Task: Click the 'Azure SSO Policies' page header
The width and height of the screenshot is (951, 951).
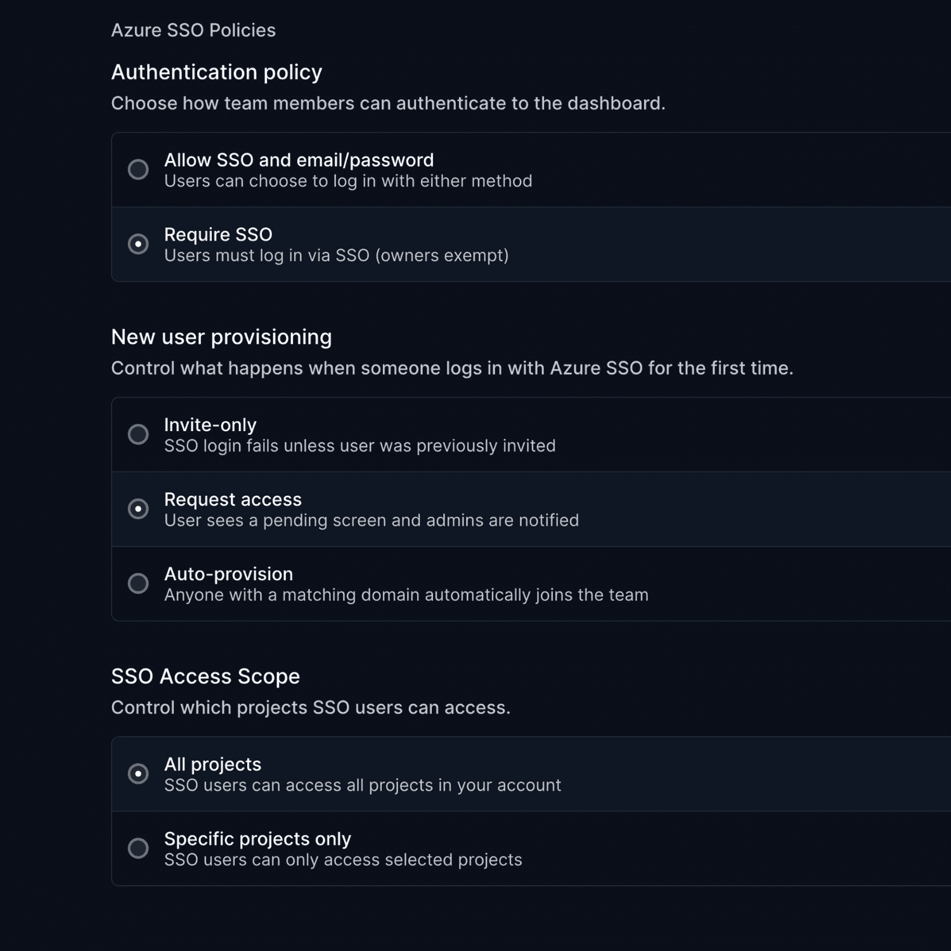Action: click(193, 30)
